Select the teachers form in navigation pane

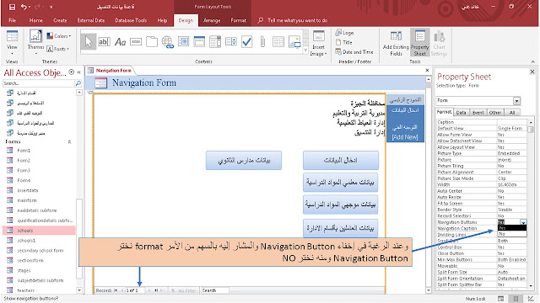[x=26, y=290]
